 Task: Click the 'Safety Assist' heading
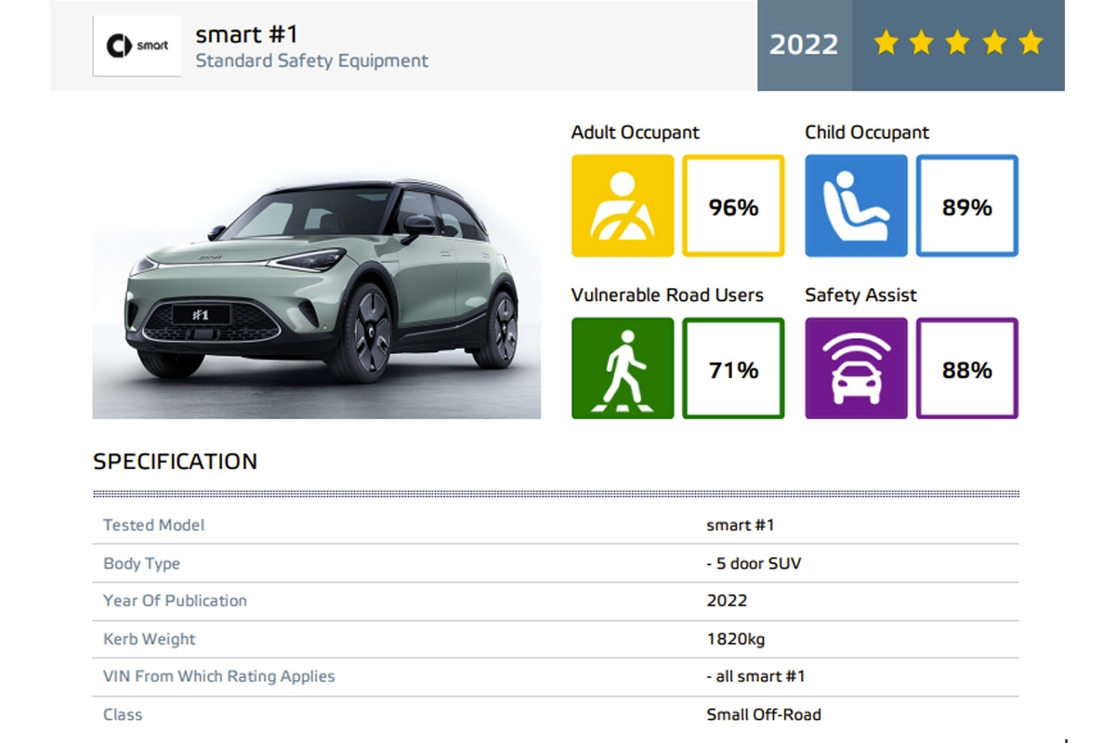point(860,295)
